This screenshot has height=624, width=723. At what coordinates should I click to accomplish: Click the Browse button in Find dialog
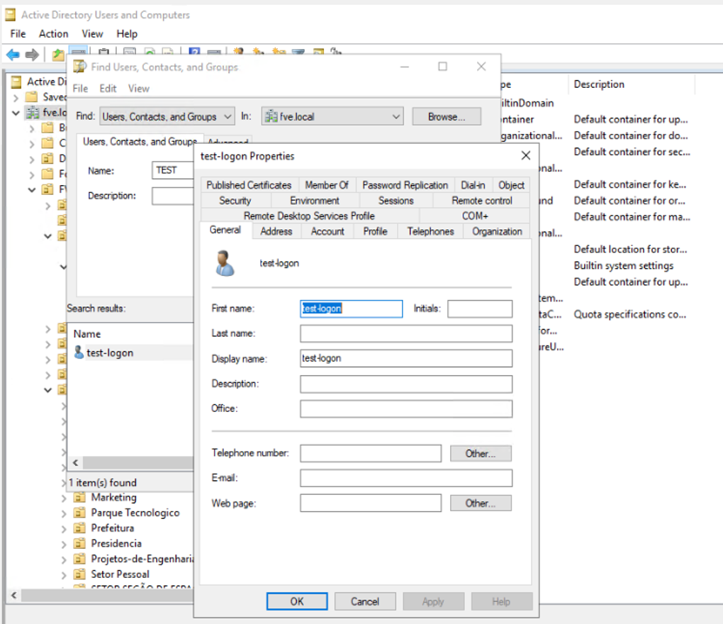pos(447,117)
